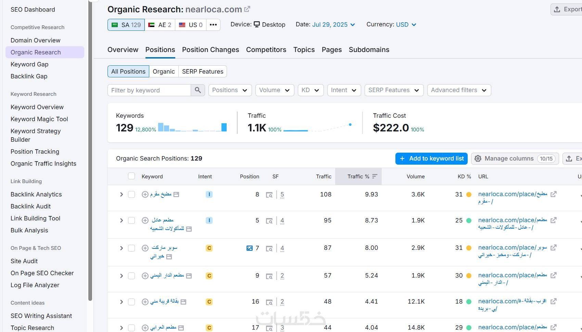The width and height of the screenshot is (582, 332).
Task: Click the Keywords trend bar chart
Action: [x=192, y=127]
